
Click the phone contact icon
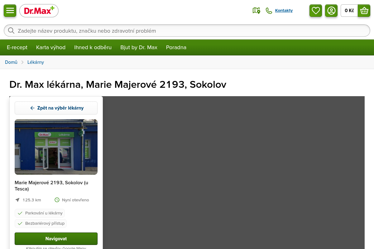tap(269, 11)
